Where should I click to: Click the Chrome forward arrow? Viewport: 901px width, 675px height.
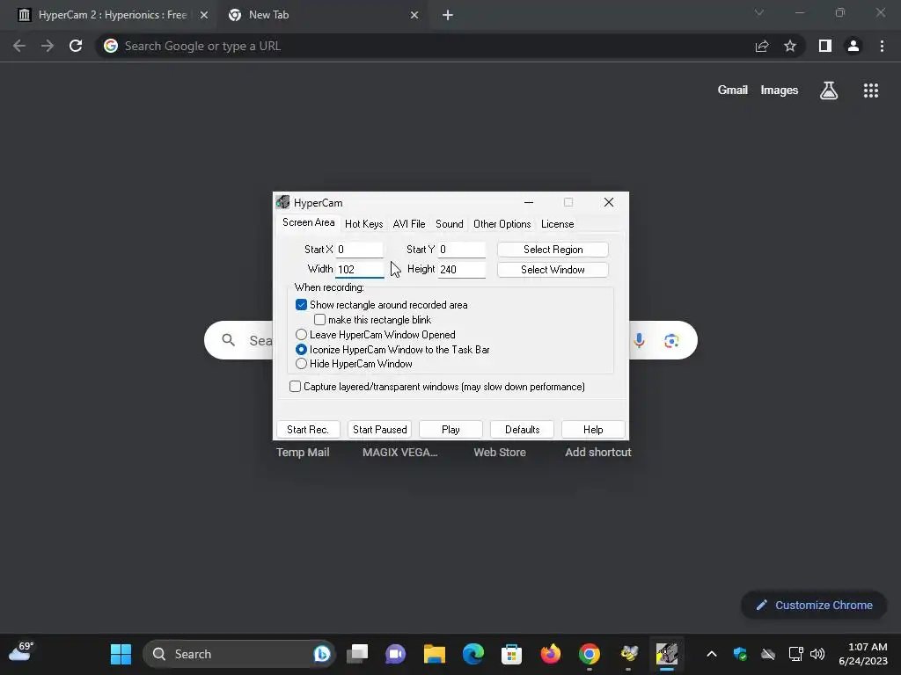tap(48, 46)
